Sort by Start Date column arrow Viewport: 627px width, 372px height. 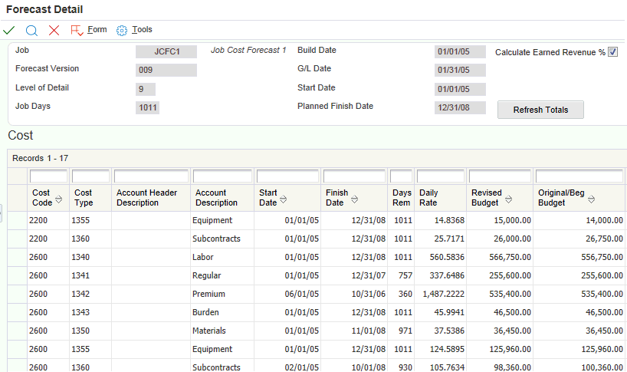(x=283, y=199)
